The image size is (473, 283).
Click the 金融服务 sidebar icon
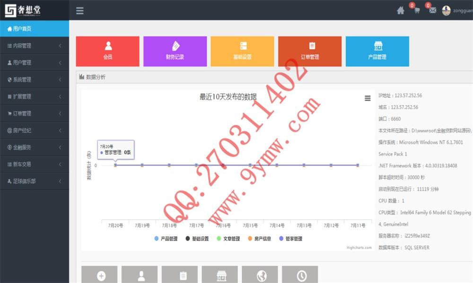(9, 147)
